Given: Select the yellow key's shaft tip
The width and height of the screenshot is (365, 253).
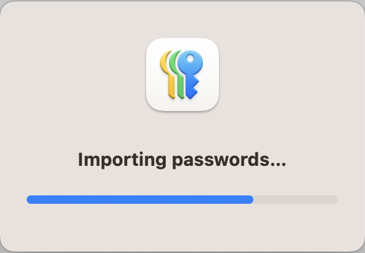Looking at the screenshot, I should click(x=172, y=94).
